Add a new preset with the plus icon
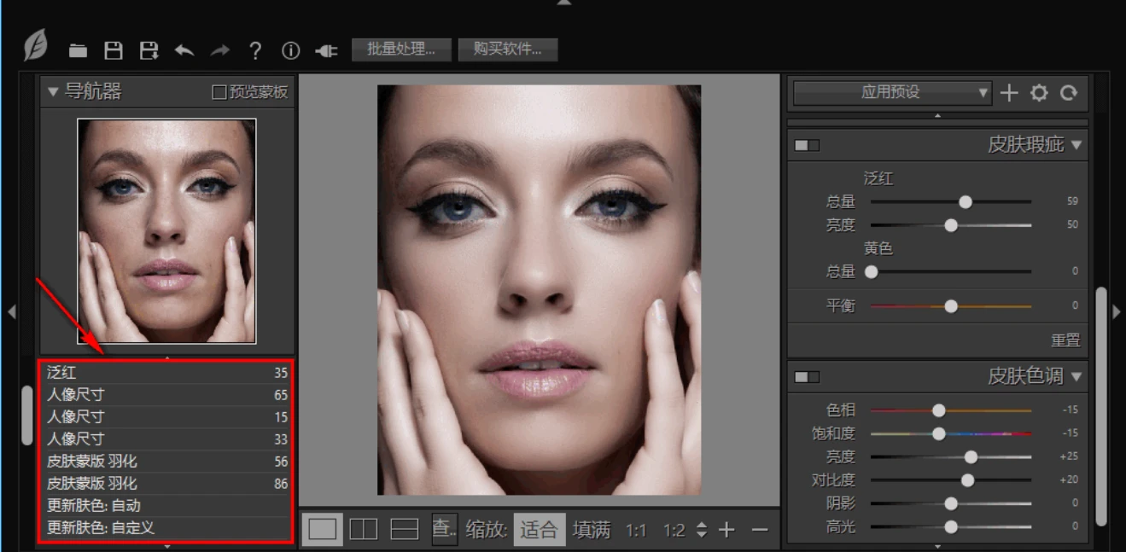This screenshot has height=552, width=1126. (1008, 93)
